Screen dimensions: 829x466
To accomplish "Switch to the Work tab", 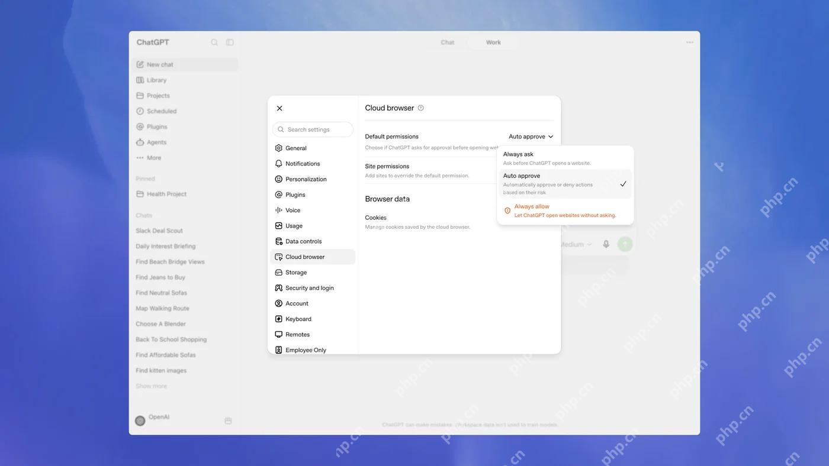I will tap(493, 43).
